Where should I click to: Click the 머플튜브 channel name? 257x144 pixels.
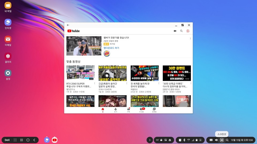click(134, 90)
